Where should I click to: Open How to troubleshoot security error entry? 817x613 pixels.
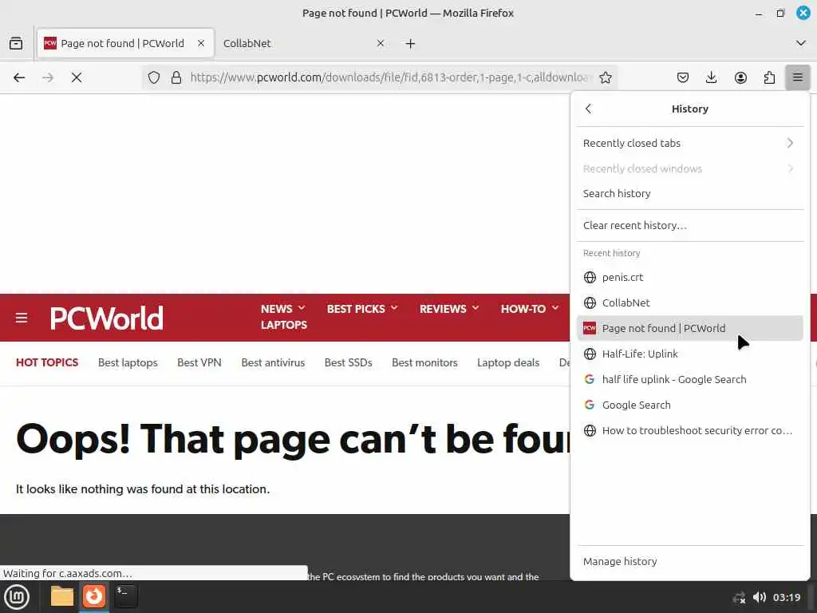(690, 430)
